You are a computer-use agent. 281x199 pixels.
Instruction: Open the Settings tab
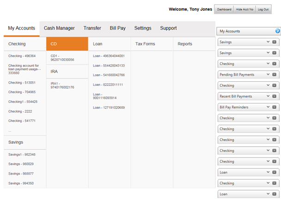coord(143,28)
